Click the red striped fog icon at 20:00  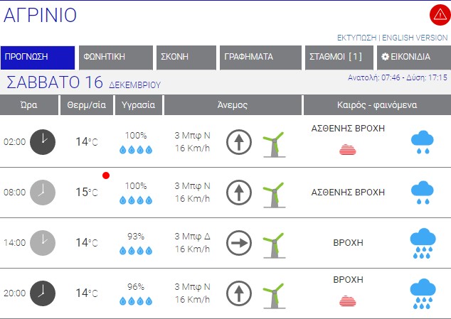click(348, 301)
